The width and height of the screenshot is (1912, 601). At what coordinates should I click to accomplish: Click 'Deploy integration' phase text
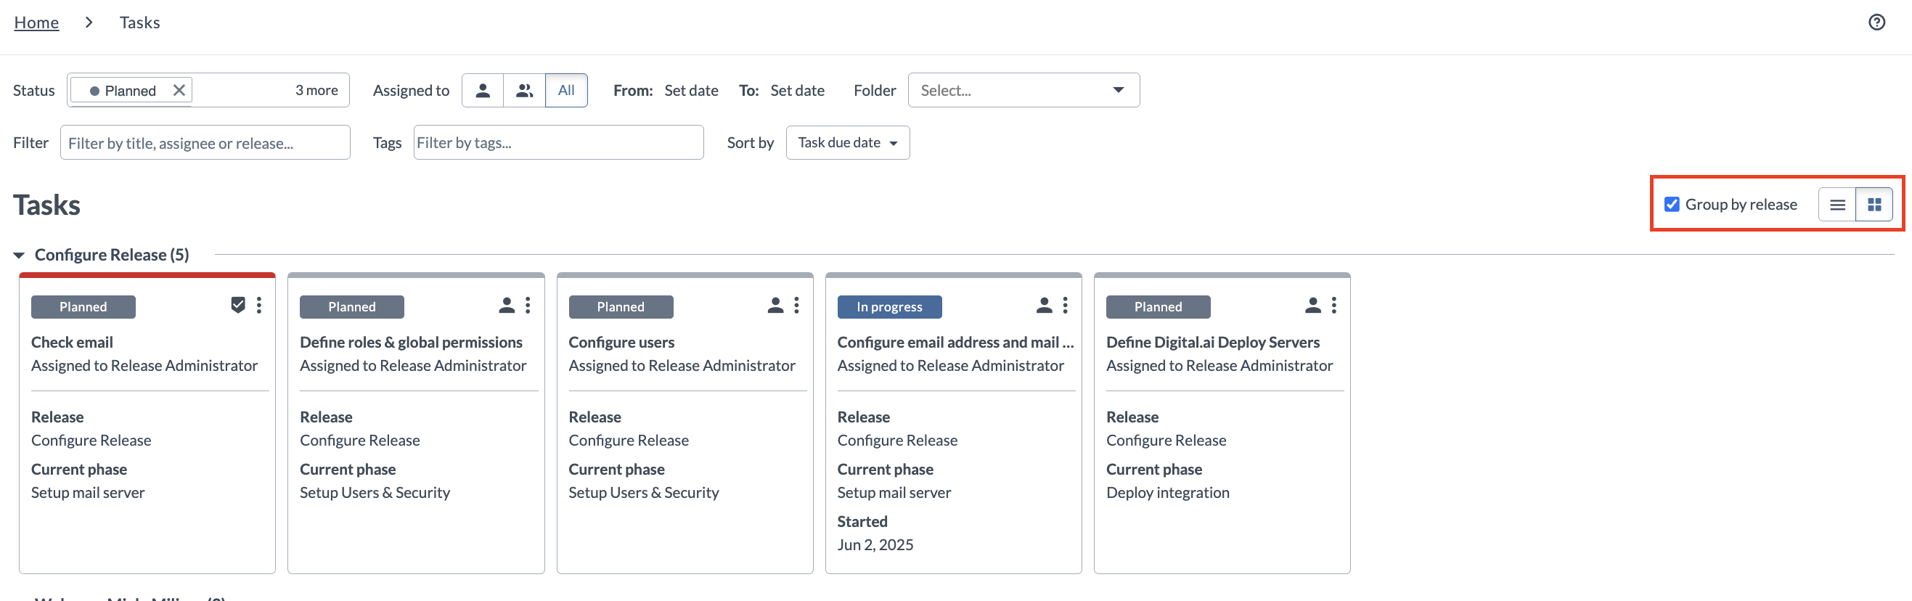(1167, 493)
